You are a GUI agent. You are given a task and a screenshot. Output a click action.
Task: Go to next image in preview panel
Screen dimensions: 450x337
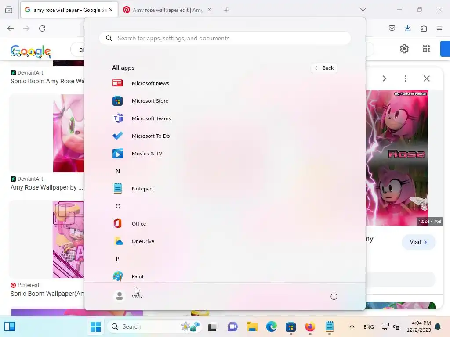pyautogui.click(x=384, y=79)
